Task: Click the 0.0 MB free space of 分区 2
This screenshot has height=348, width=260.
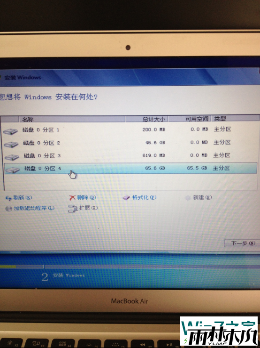Action: click(x=199, y=142)
